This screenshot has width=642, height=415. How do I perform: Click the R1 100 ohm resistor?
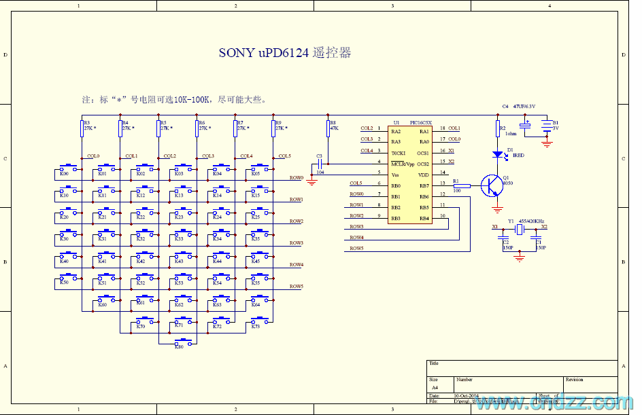462,186
